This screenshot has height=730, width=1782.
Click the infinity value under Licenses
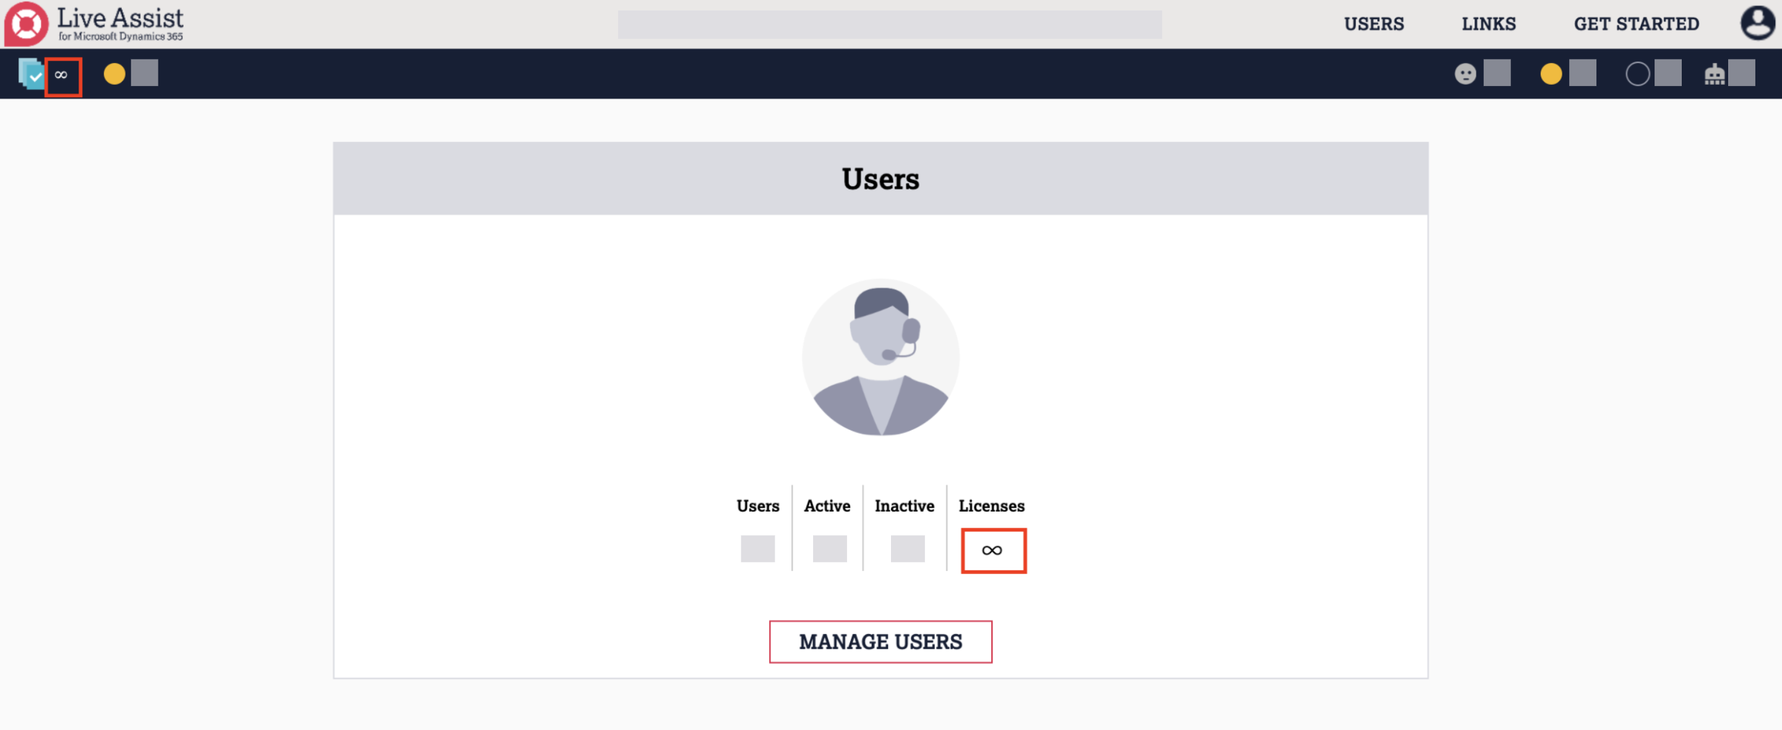click(x=992, y=550)
